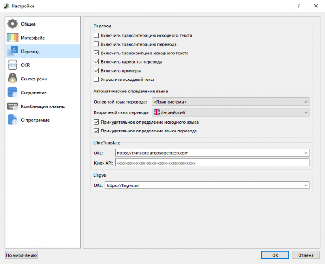This screenshot has width=325, height=264.
Task: Open the Lingva URL dropdown
Action: pos(207,185)
